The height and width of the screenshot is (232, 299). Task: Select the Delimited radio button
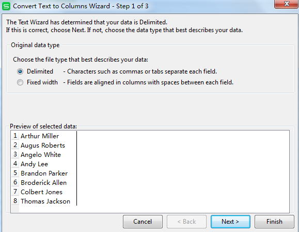click(20, 71)
